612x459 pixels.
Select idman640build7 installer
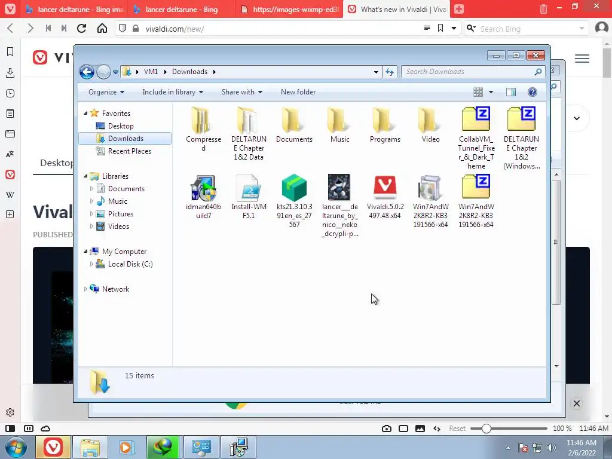tap(203, 197)
